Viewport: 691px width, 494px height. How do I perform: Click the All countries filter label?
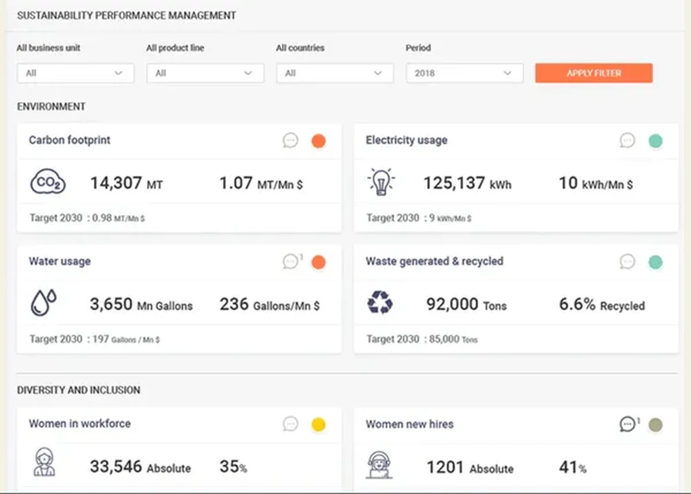(300, 48)
